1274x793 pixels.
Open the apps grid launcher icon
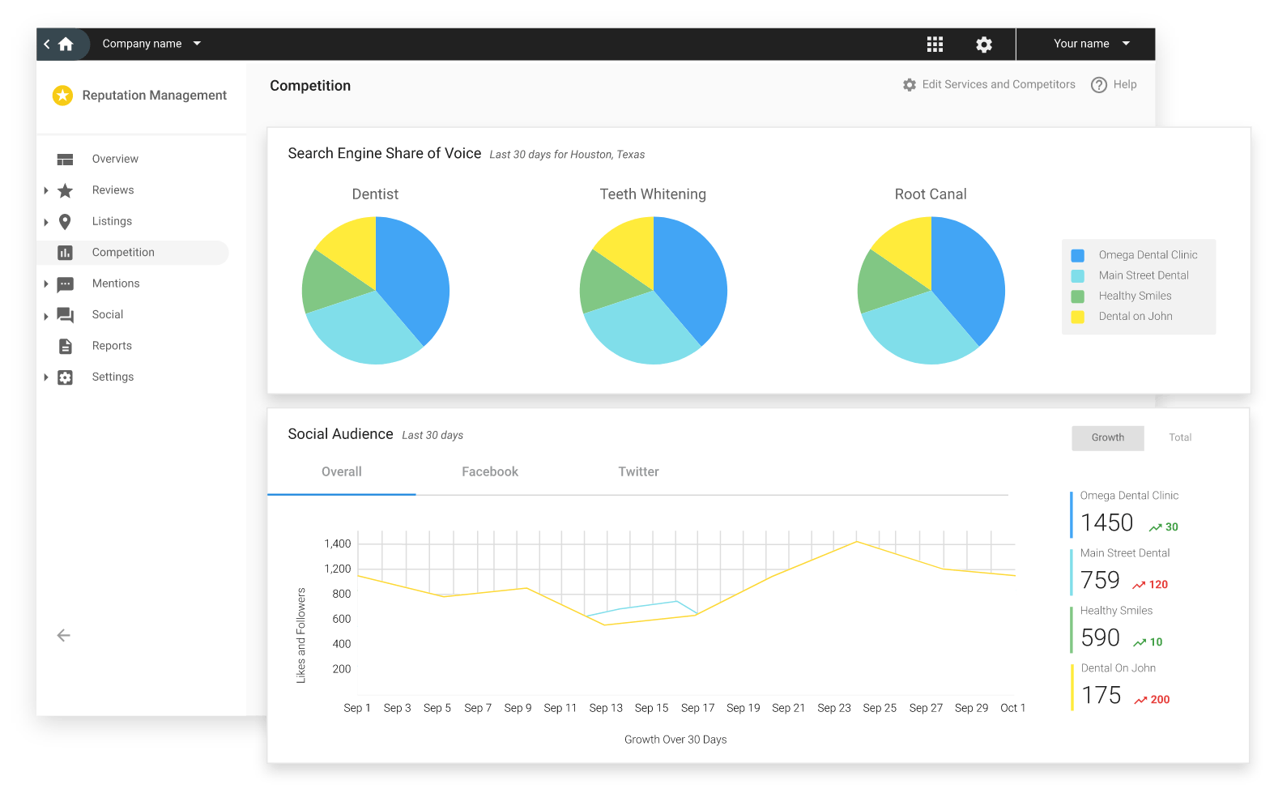click(935, 45)
